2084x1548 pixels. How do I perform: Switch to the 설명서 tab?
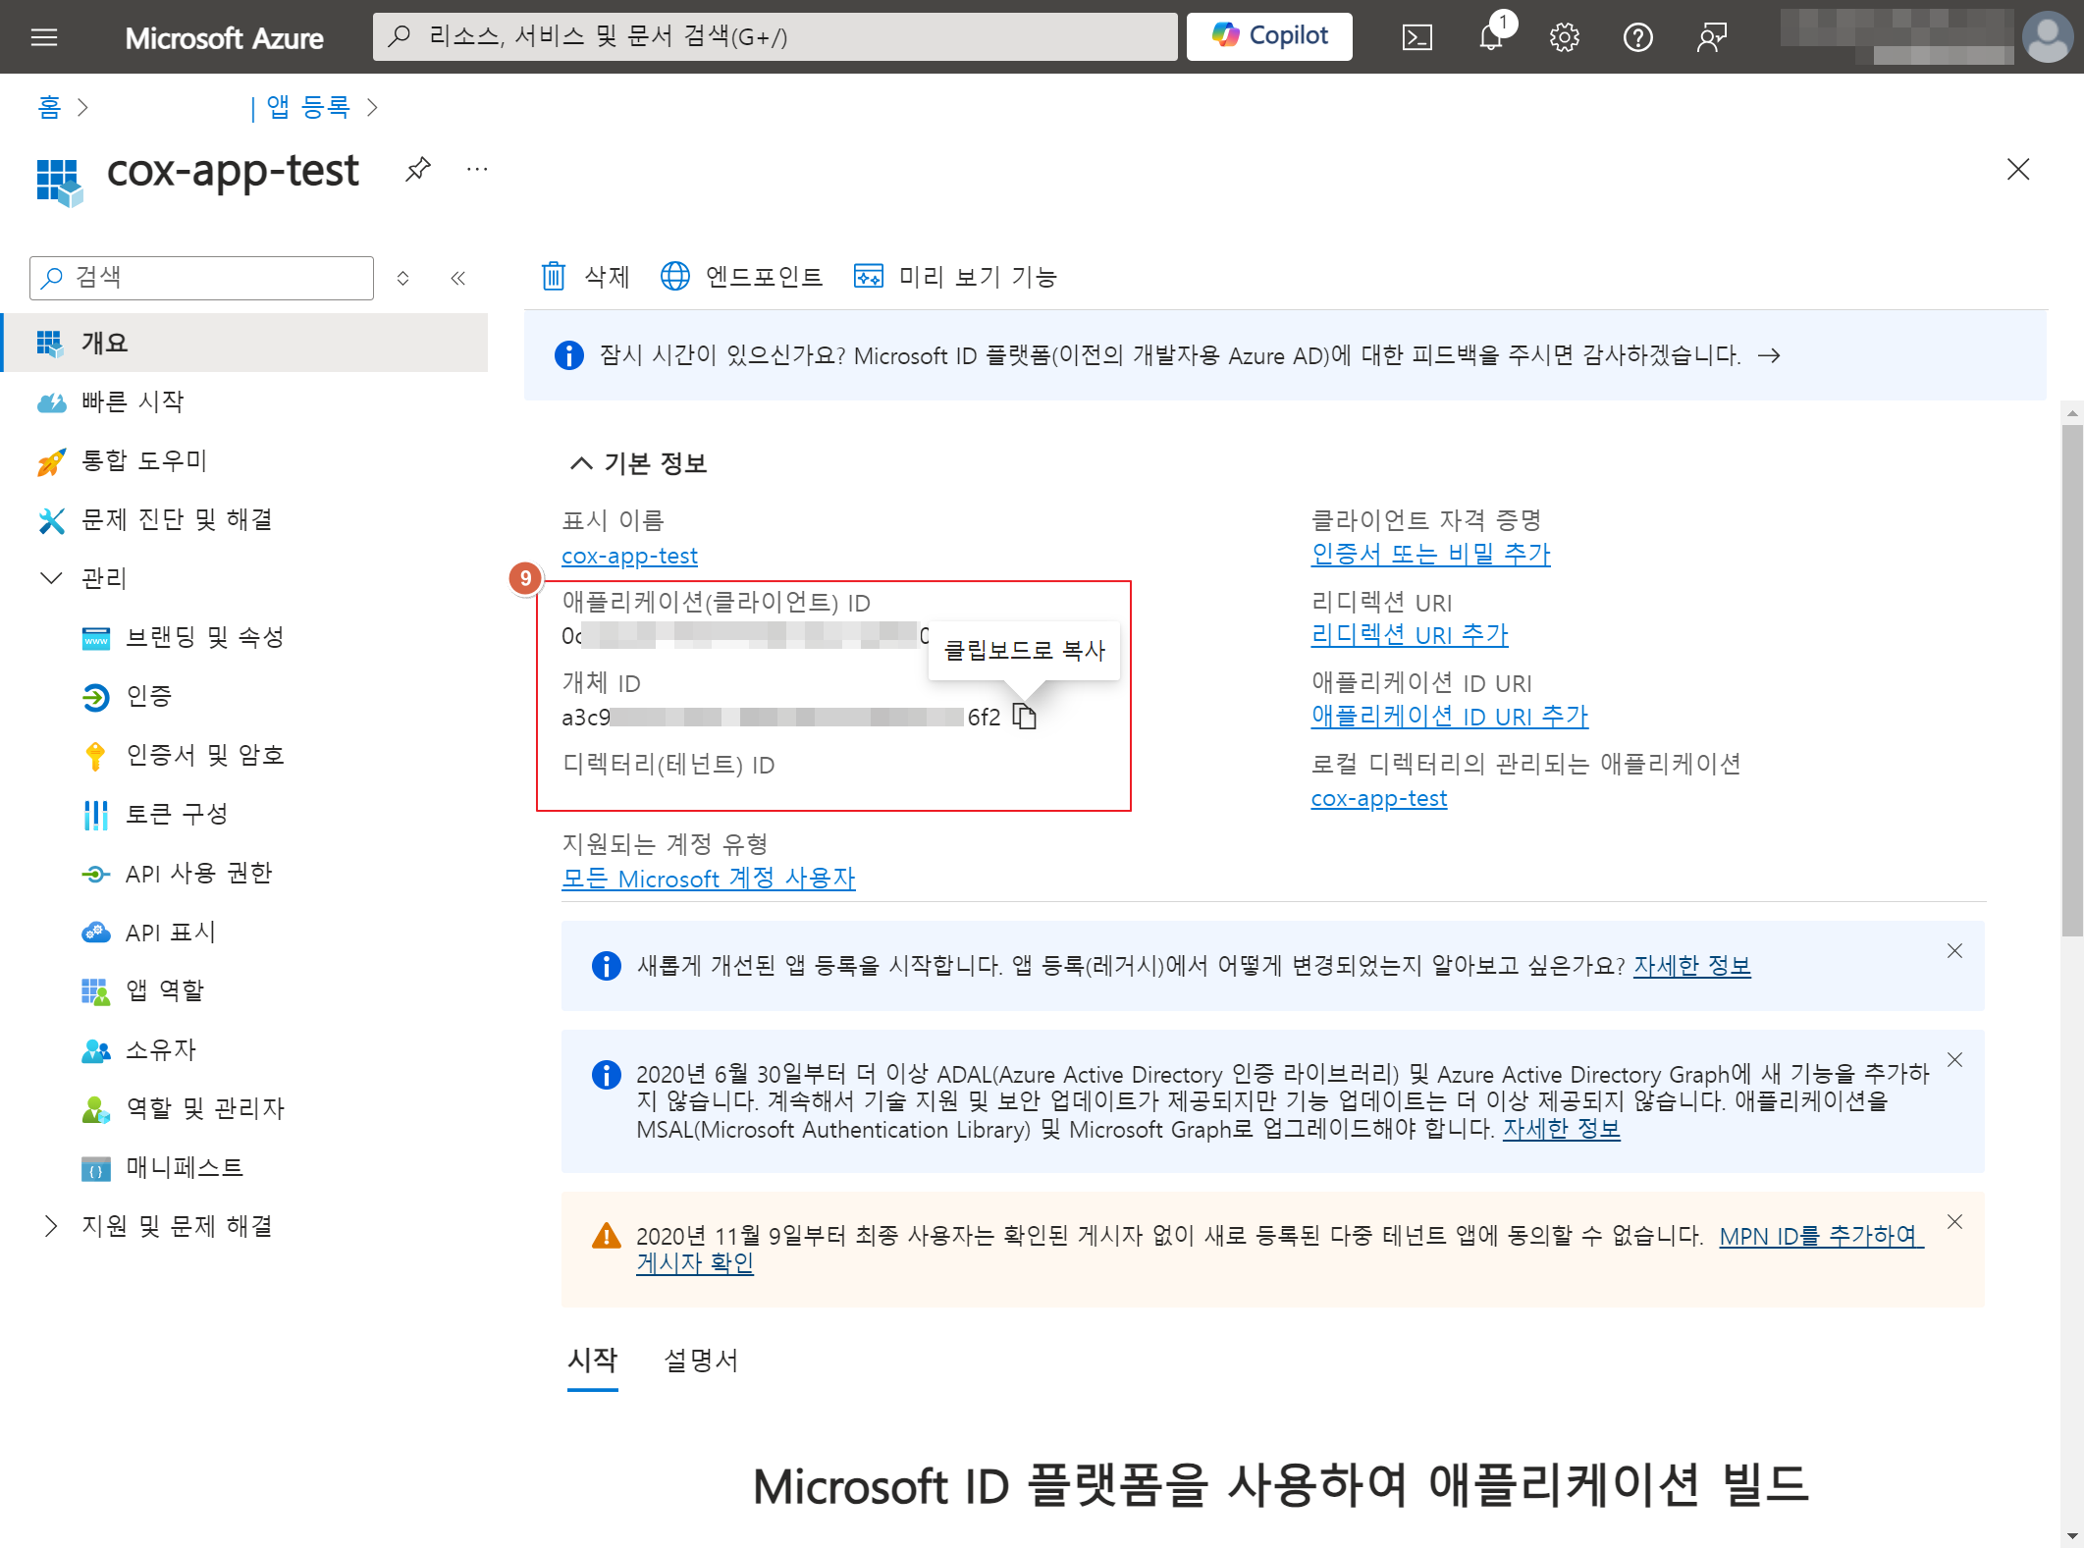point(701,1361)
